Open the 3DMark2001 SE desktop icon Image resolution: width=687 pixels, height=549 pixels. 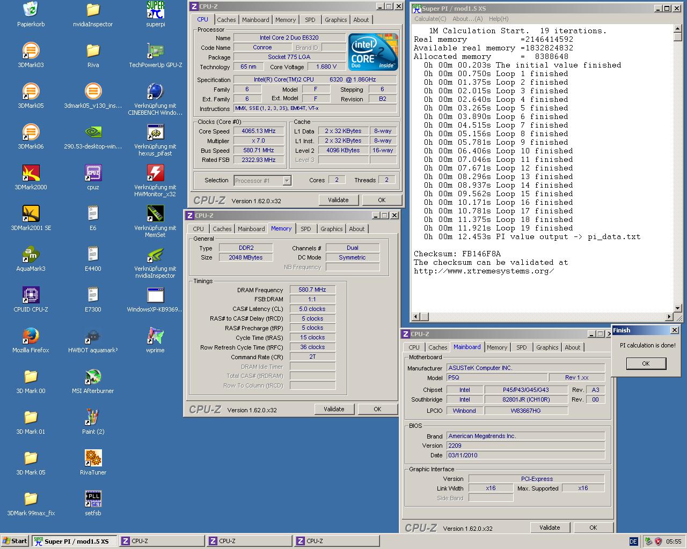point(31,213)
